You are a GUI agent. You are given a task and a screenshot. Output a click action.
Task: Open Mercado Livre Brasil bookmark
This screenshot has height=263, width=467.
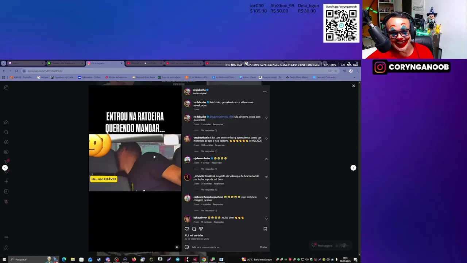pyautogui.click(x=144, y=77)
